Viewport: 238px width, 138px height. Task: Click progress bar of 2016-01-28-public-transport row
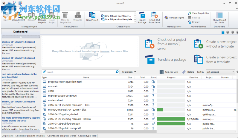[171, 124]
